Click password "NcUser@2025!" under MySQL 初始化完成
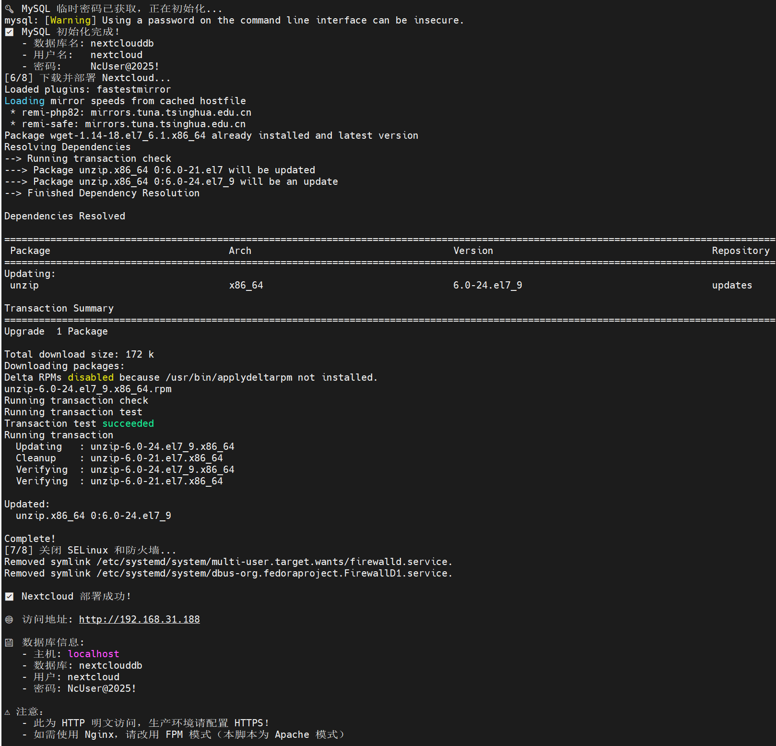 click(125, 66)
